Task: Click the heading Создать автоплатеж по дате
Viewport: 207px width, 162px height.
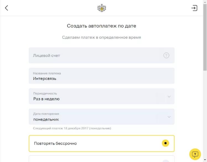Action: point(101,26)
